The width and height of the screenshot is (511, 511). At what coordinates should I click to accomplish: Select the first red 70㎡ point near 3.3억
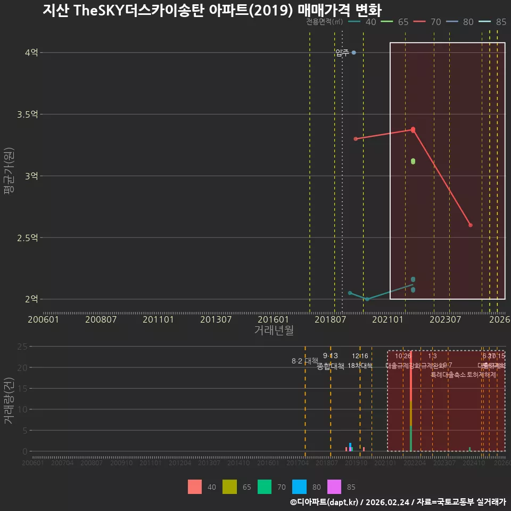[x=356, y=139]
